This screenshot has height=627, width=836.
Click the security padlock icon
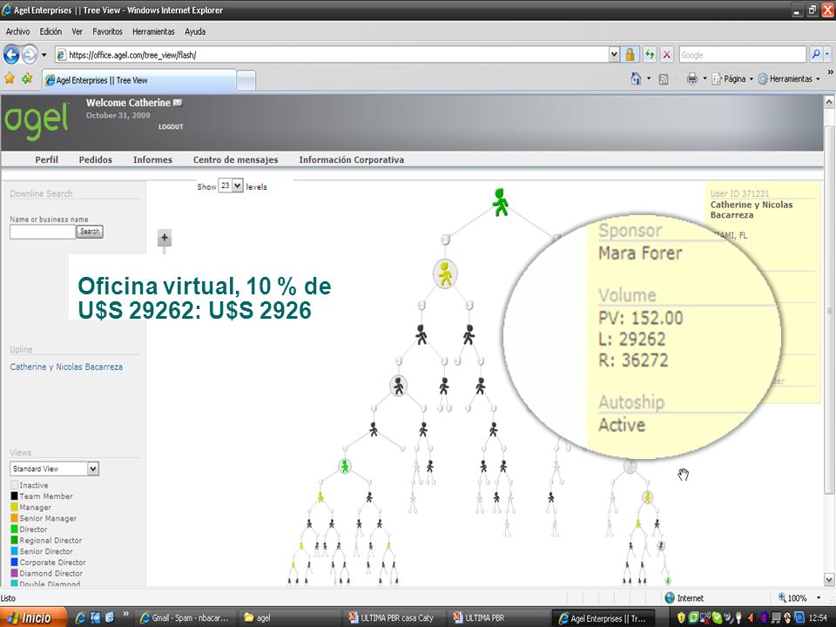630,54
